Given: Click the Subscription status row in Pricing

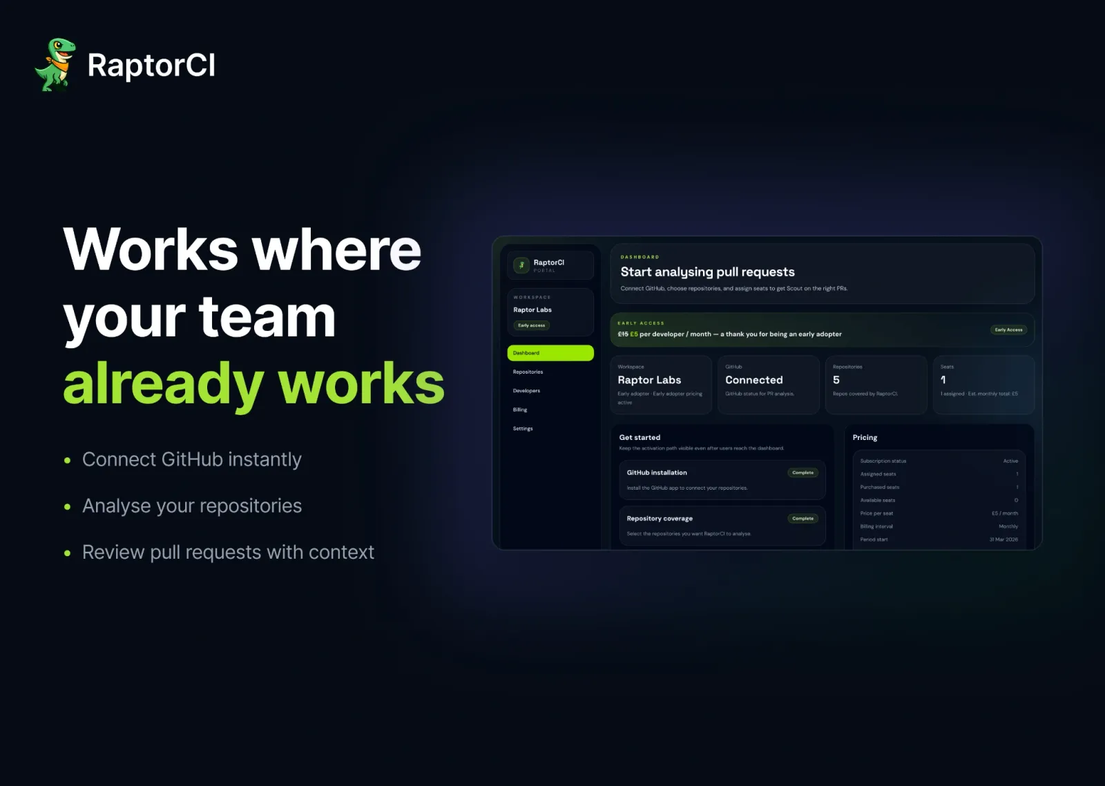Looking at the screenshot, I should click(939, 461).
